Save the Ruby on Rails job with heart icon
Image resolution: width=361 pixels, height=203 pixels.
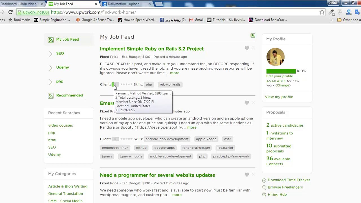click(247, 48)
